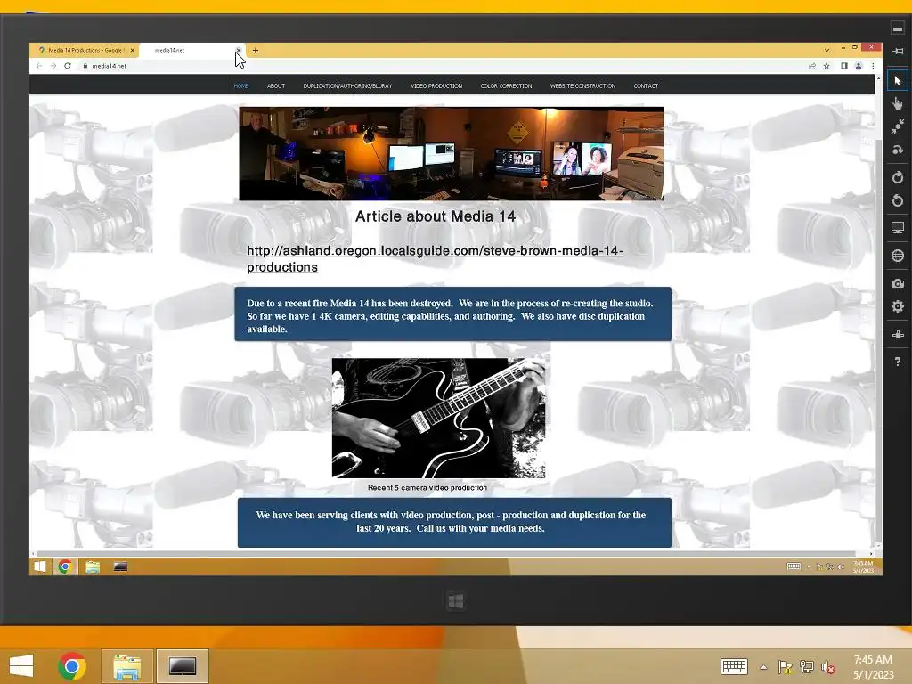Open the VIDEO PRODUCTION page
Viewport: 912px width, 684px height.
(436, 85)
